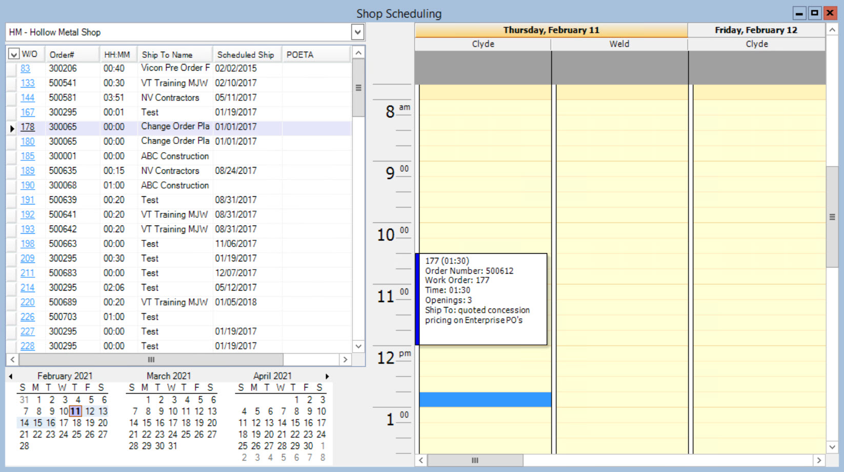Open work order link 220
844x472 pixels.
point(28,302)
